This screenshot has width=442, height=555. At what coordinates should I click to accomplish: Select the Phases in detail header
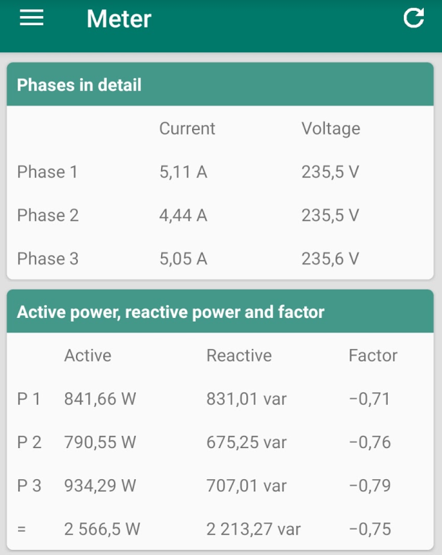click(79, 85)
